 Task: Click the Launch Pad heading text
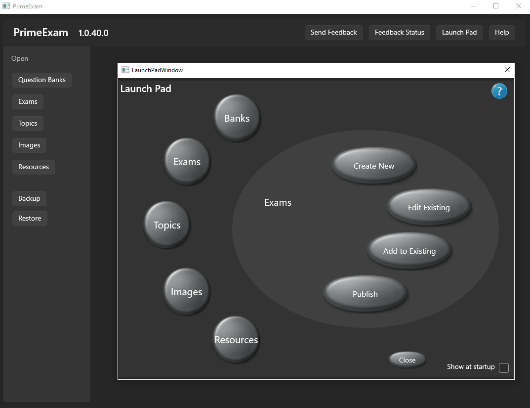(146, 89)
